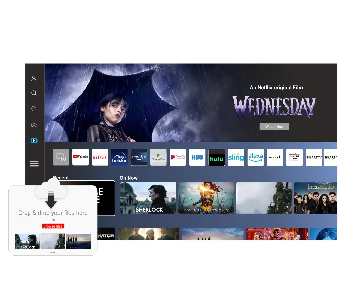
Task: Select the blue media player icon in sidebar
Action: click(x=34, y=140)
